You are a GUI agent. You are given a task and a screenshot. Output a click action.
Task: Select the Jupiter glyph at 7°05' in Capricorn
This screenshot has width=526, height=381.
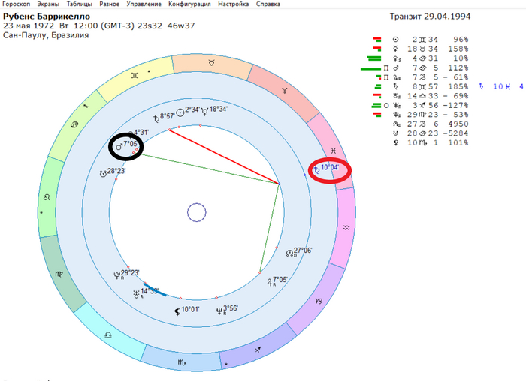269,282
